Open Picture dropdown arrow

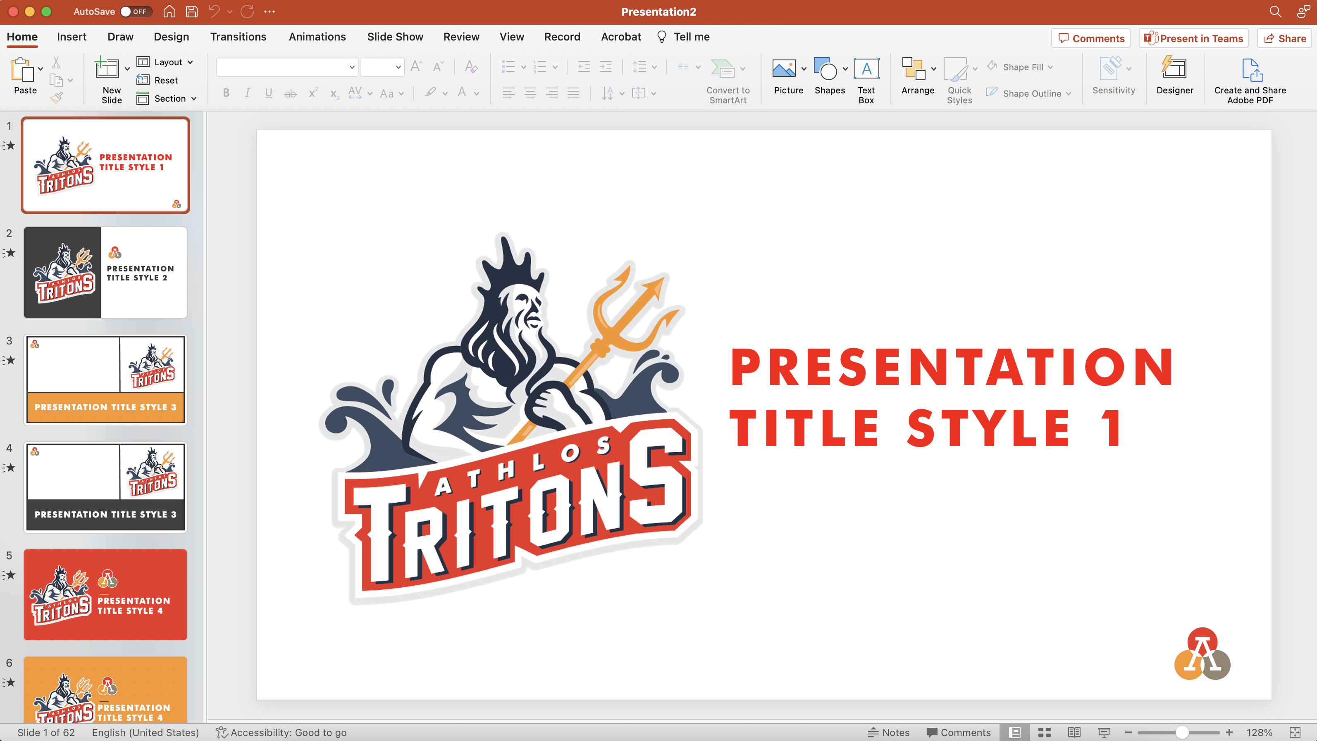tap(804, 69)
